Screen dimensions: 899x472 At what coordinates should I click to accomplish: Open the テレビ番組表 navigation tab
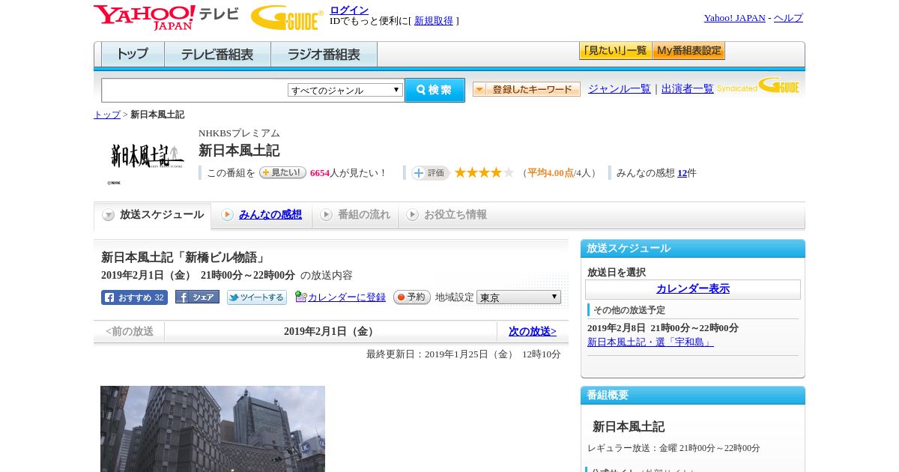[217, 55]
